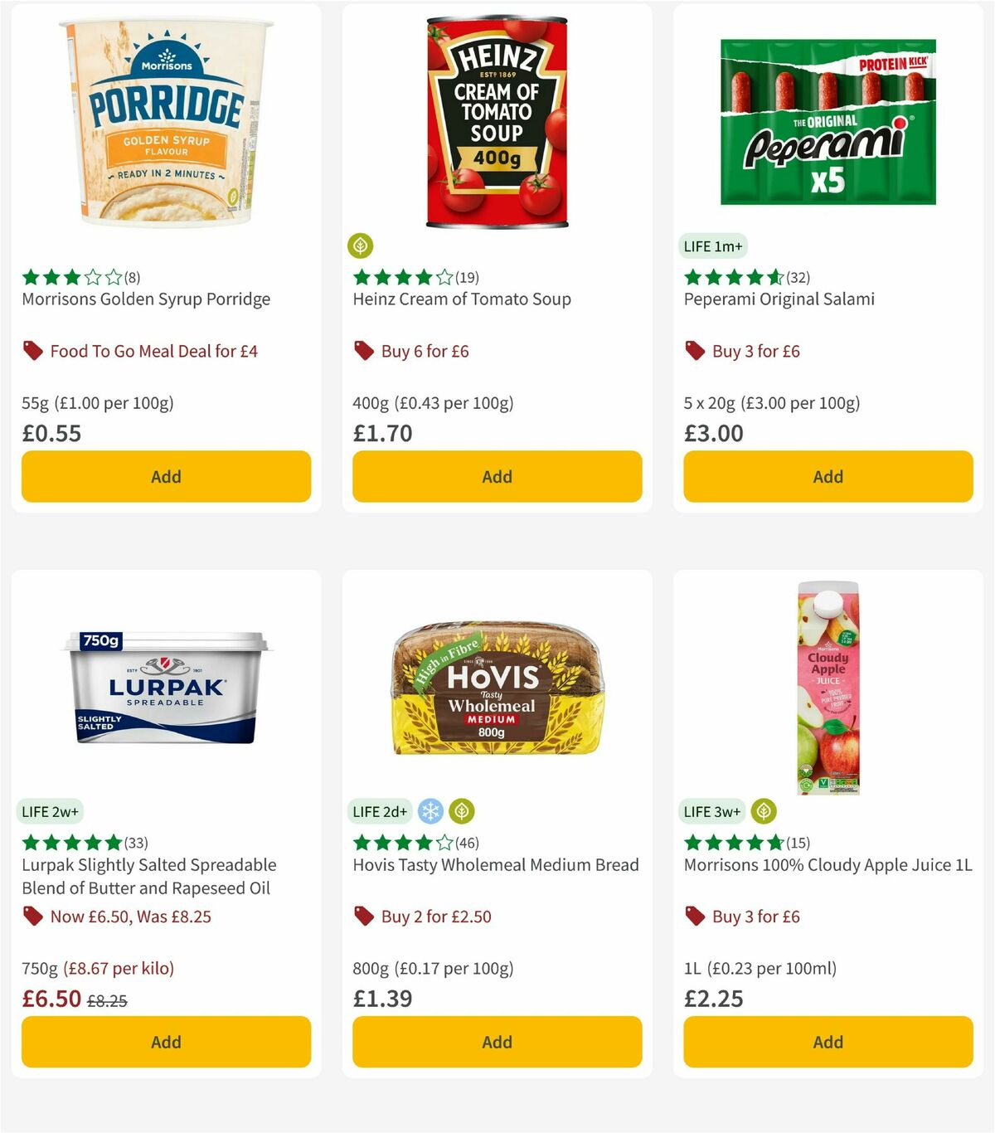Add Hovis Tasty Wholemeal Medium Bread to basket

point(496,1042)
